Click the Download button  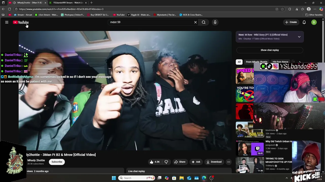click(x=214, y=162)
